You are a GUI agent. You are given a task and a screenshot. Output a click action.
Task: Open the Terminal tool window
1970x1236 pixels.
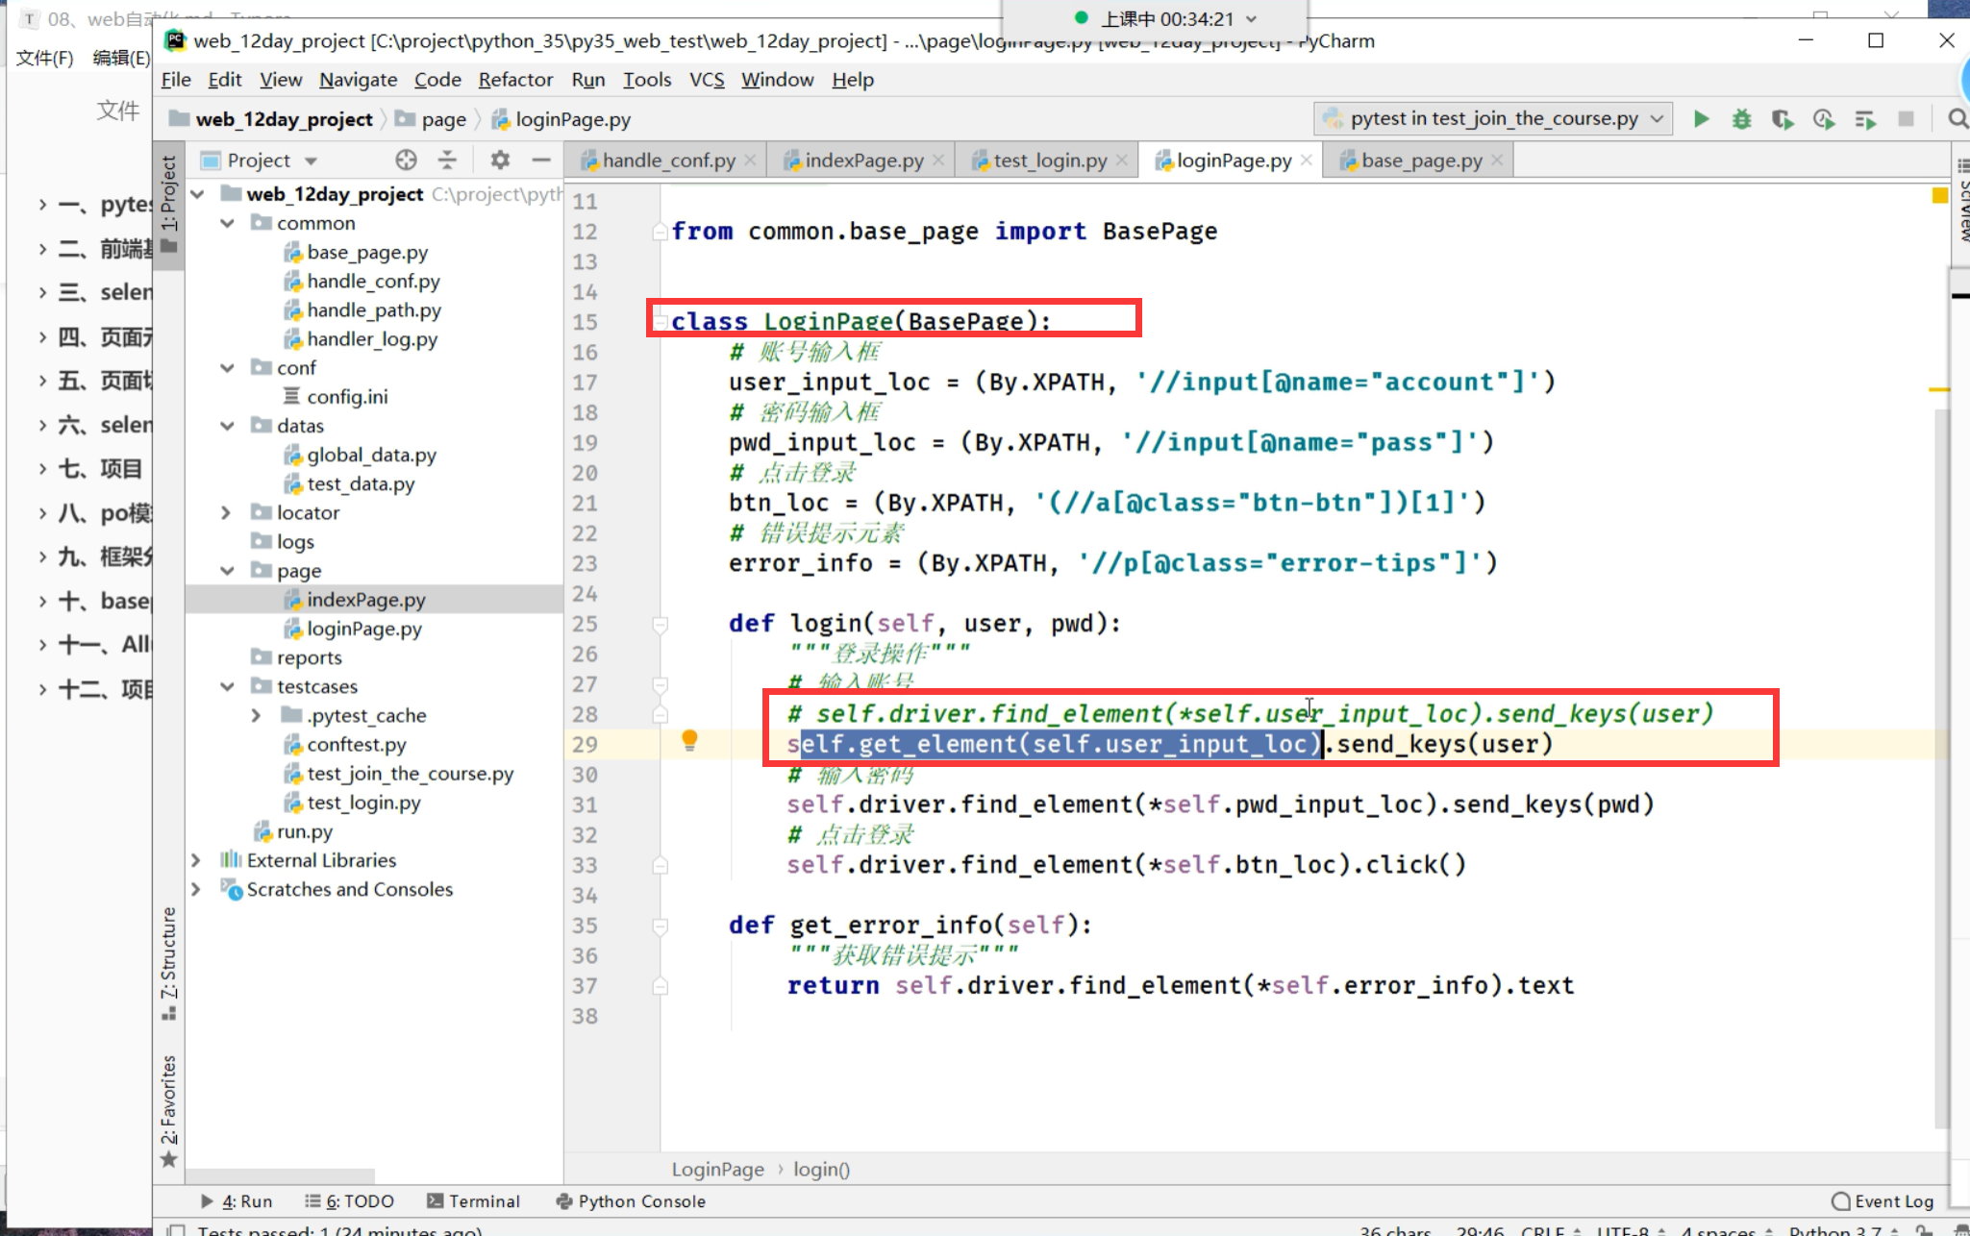[473, 1201]
